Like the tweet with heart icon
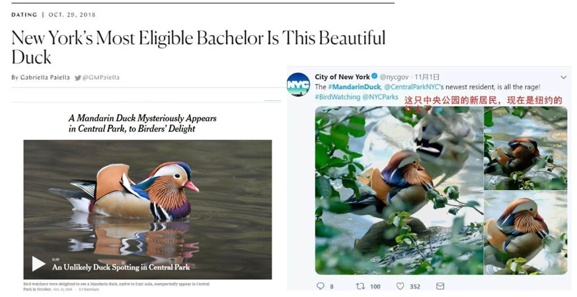 point(401,286)
